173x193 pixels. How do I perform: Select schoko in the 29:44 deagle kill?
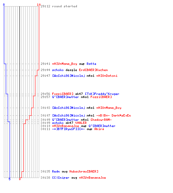[58, 70]
